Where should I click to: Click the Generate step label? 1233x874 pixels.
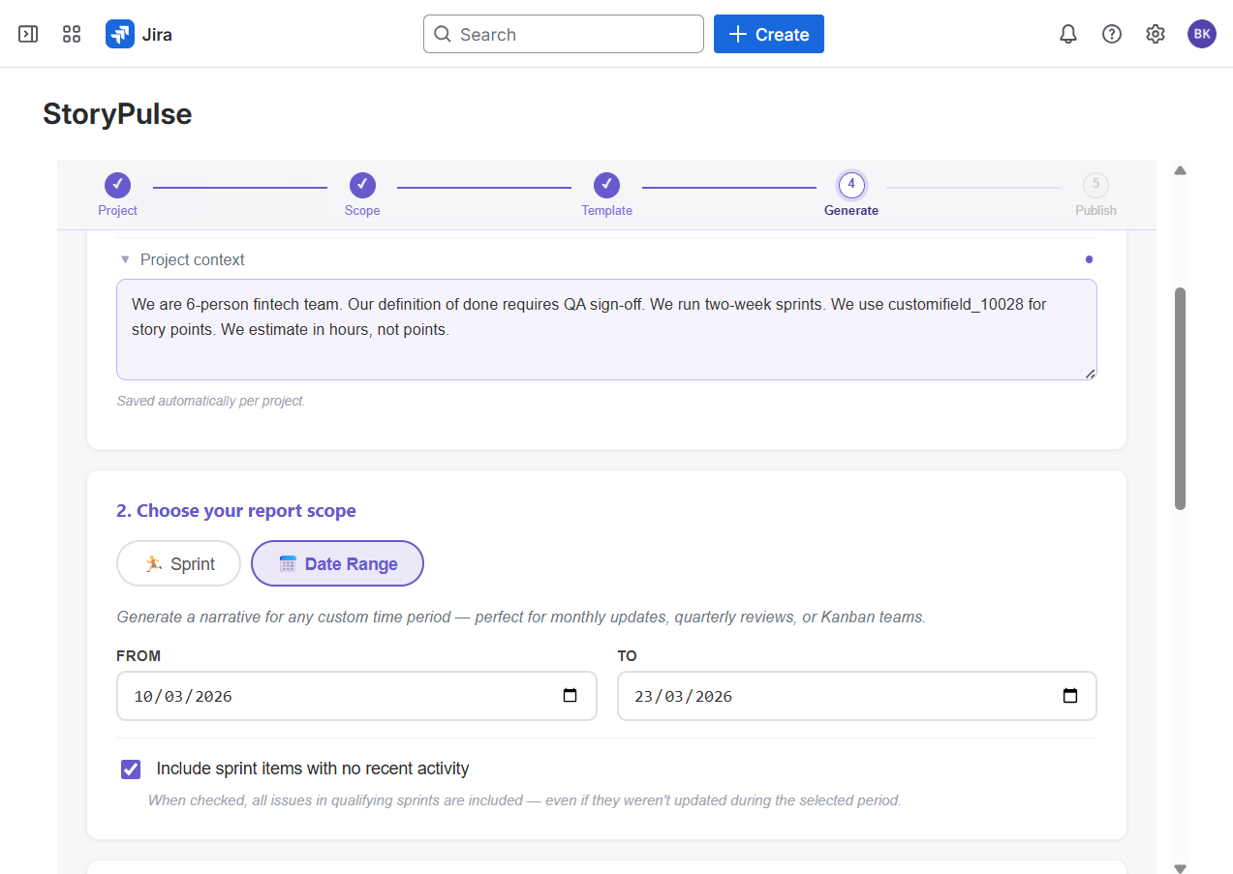coord(851,210)
